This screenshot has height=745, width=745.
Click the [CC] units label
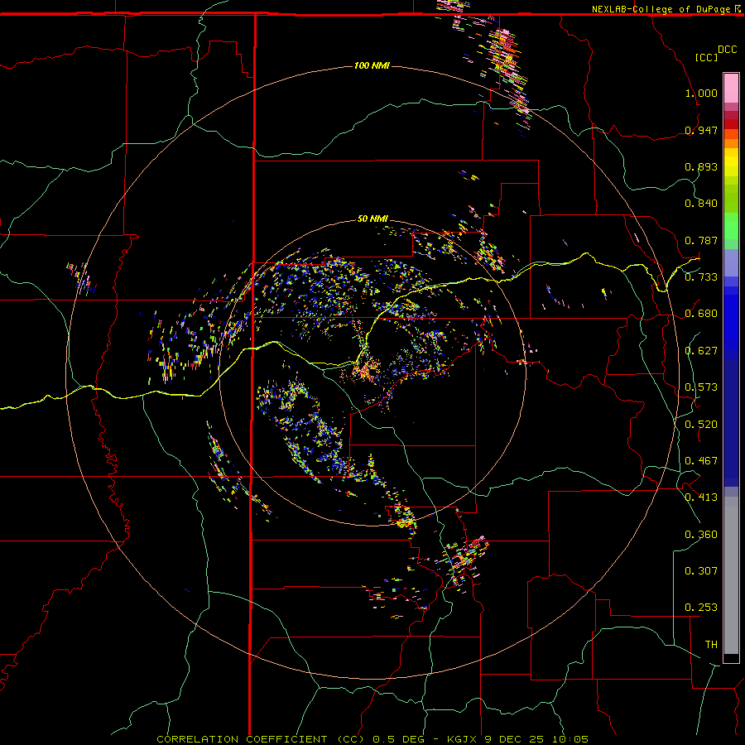pyautogui.click(x=706, y=57)
